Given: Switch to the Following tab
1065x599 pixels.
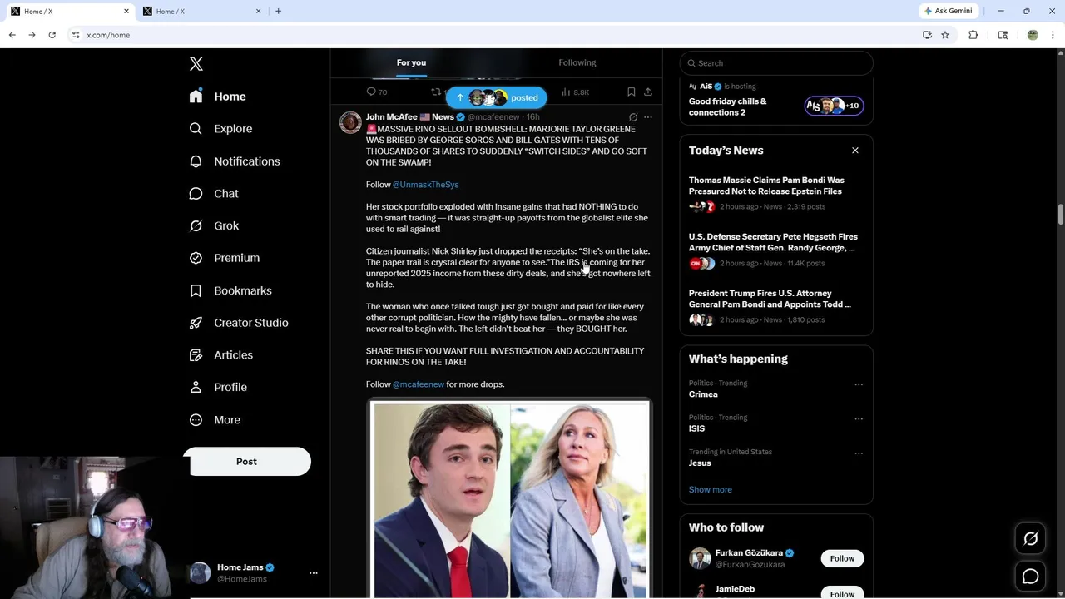Looking at the screenshot, I should coord(577,62).
